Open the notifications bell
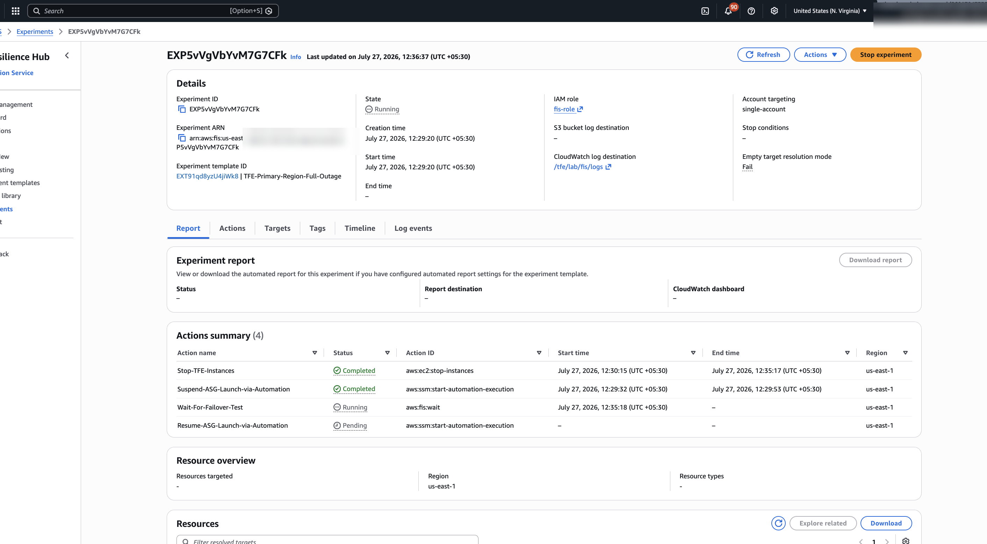This screenshot has height=544, width=987. pos(728,11)
